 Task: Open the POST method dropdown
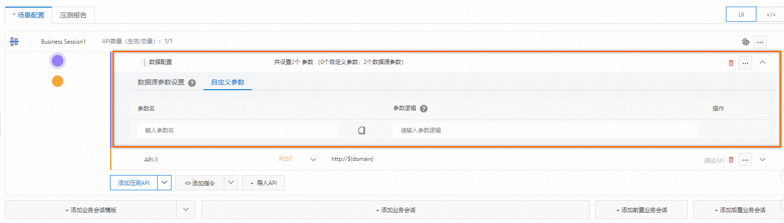(298, 159)
